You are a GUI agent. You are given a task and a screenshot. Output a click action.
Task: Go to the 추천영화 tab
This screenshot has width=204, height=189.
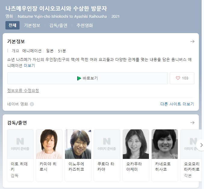[x=85, y=25]
